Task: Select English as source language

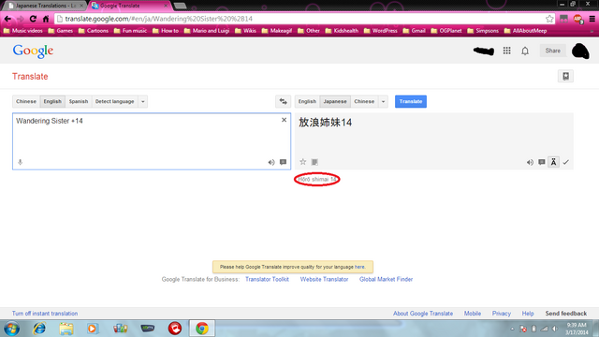Action: (x=52, y=102)
